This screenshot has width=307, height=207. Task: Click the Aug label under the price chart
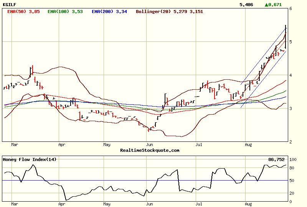[x=248, y=145]
